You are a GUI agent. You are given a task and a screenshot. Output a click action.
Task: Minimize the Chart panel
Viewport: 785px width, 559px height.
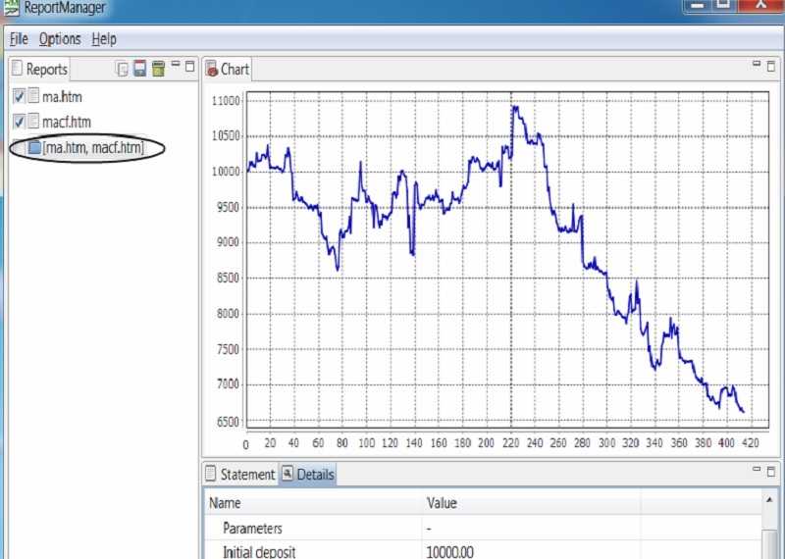(x=757, y=64)
